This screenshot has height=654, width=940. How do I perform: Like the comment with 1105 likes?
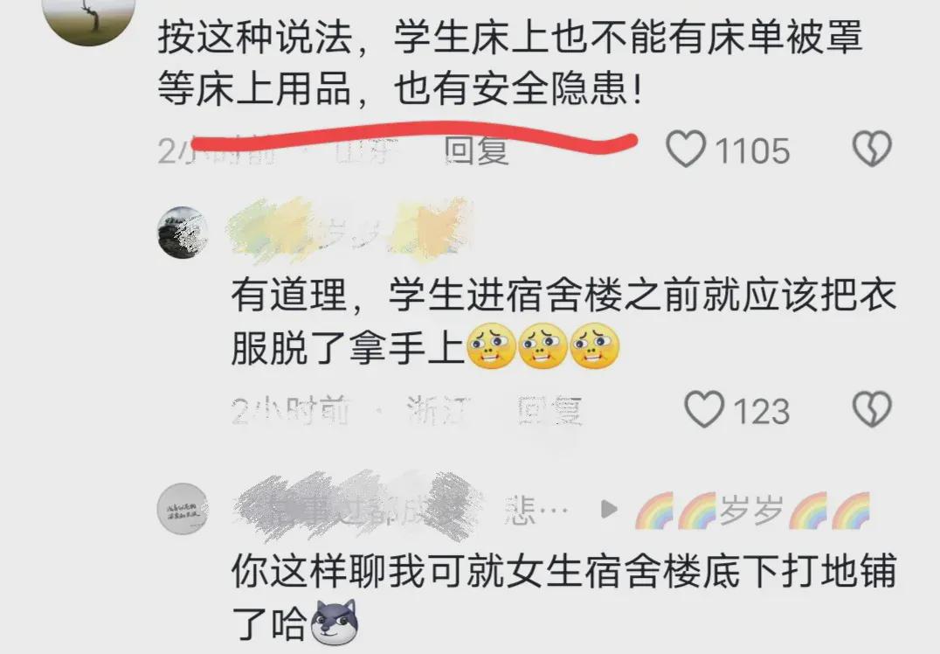(x=687, y=150)
